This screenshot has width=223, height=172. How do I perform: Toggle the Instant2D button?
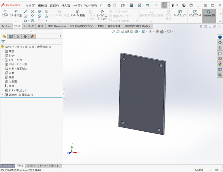click(x=209, y=14)
